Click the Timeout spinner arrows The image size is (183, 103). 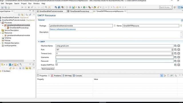point(172,54)
